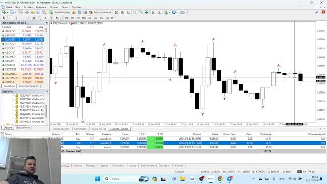Toggle the Market Watch window icon
The height and width of the screenshot is (184, 327).
click(21, 12)
